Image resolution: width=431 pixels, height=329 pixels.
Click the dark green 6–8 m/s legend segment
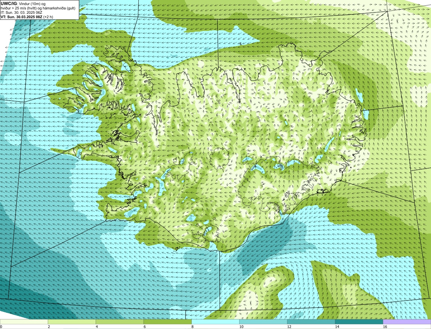tap(168, 322)
